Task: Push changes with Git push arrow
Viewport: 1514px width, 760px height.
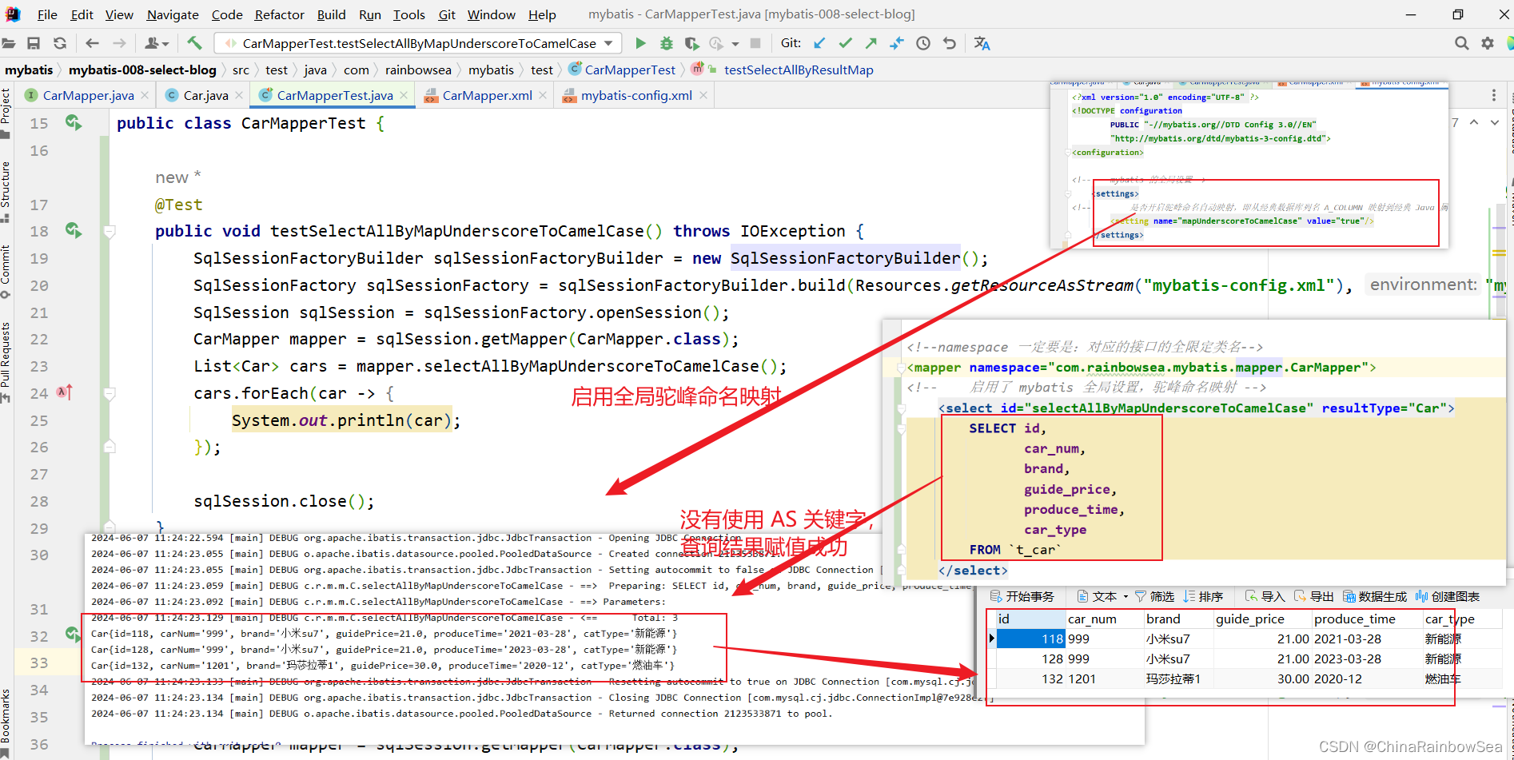Action: click(x=871, y=43)
